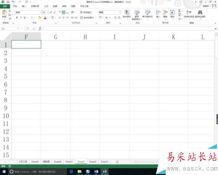Click the Paste clipboard icon
218x175 pixels.
(x=4, y=13)
